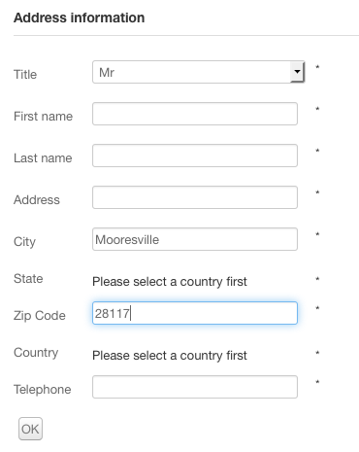
Task: Click the Telephone label
Action: (43, 389)
